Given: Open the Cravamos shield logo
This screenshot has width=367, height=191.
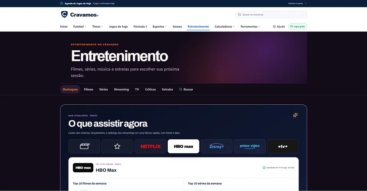Looking at the screenshot, I should coord(64,14).
